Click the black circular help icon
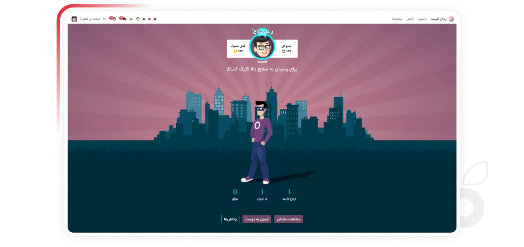Screen dimensions: 524x247 144,19
